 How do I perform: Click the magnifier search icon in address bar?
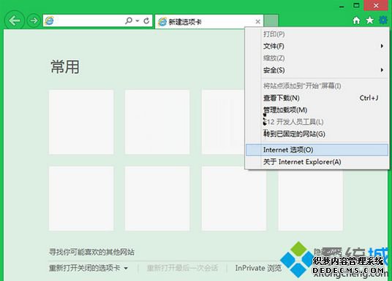(x=129, y=20)
